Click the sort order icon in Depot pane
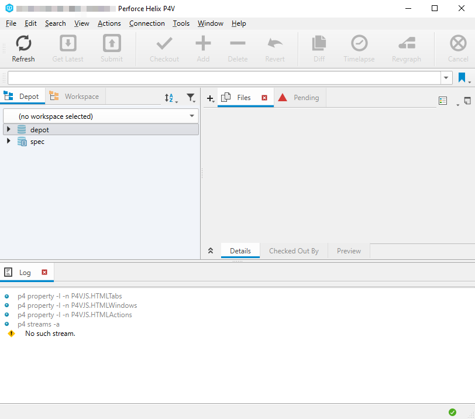 click(169, 98)
